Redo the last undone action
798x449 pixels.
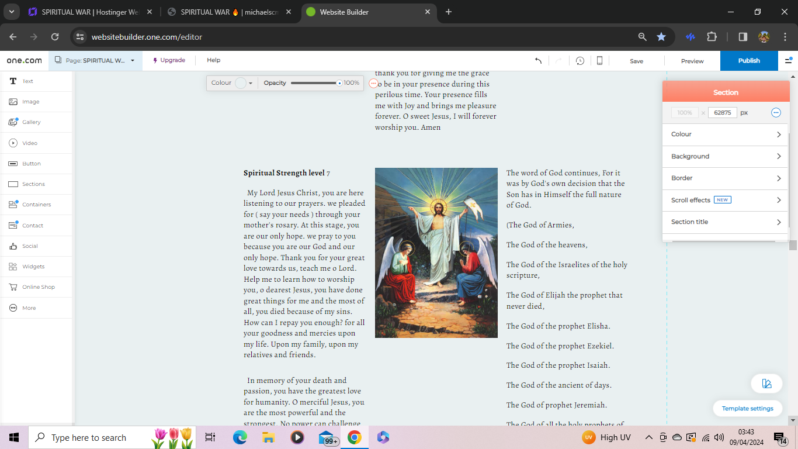pyautogui.click(x=558, y=61)
